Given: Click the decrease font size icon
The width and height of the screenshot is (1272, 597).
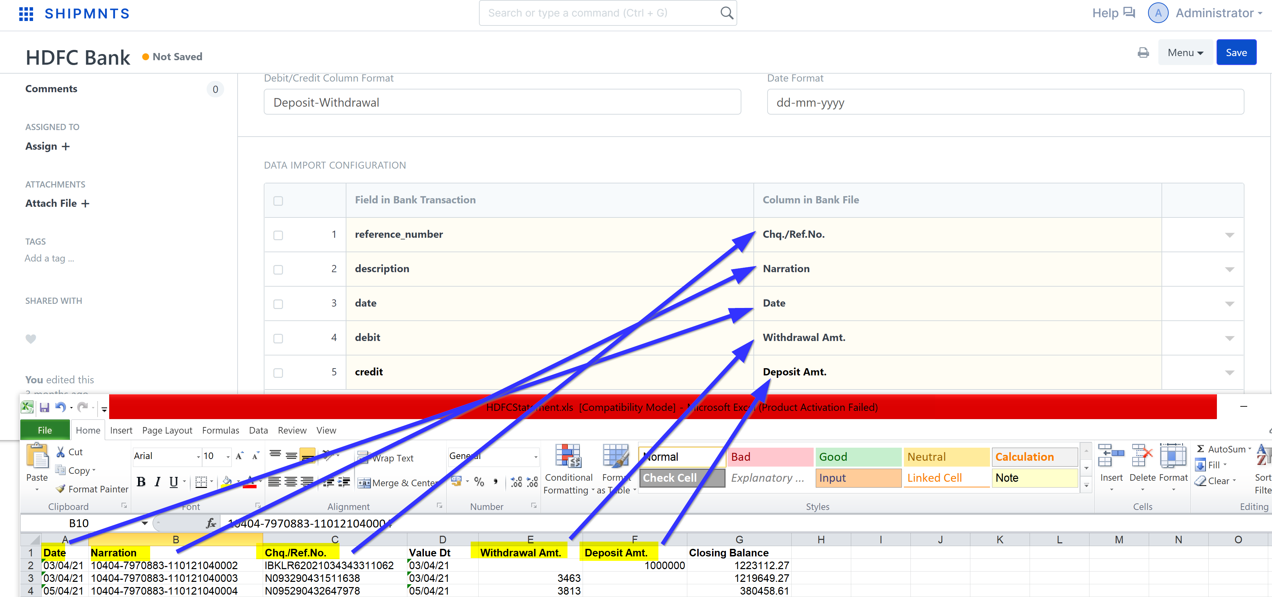Looking at the screenshot, I should tap(256, 456).
